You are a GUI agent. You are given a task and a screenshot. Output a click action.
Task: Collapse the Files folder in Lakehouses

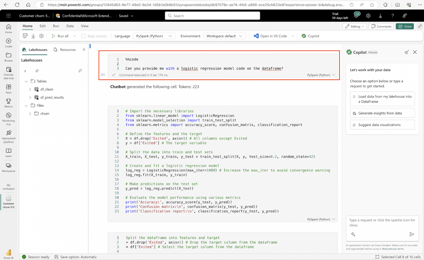click(x=26, y=105)
